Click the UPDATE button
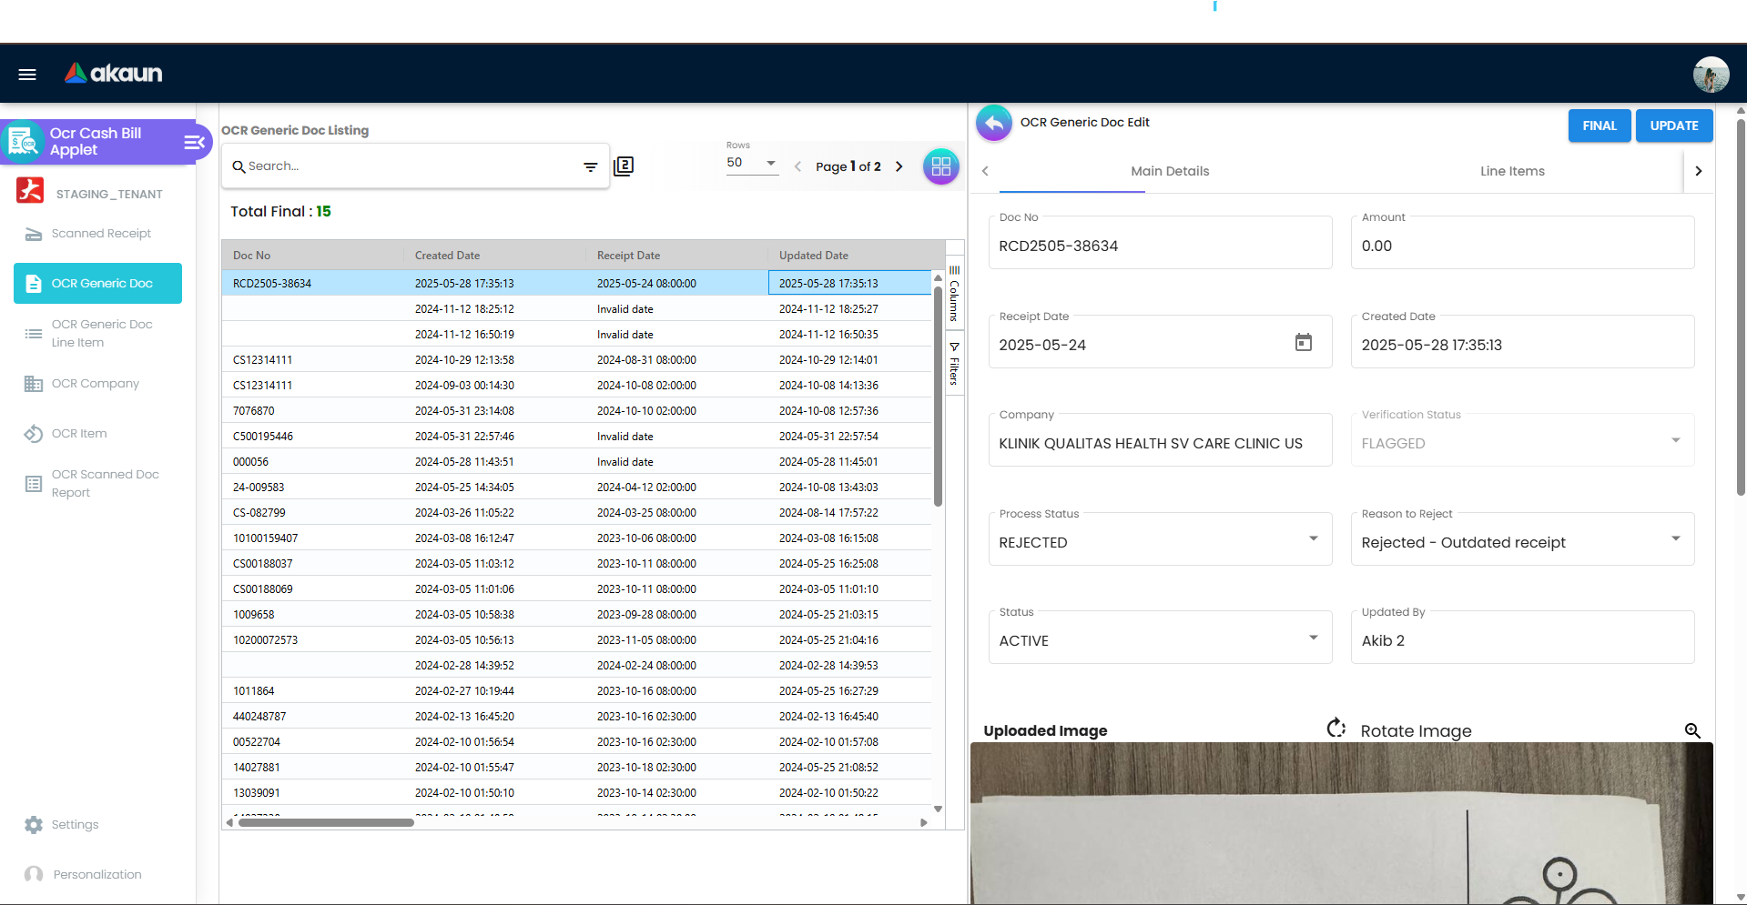Viewport: 1747px width, 905px height. tap(1674, 126)
